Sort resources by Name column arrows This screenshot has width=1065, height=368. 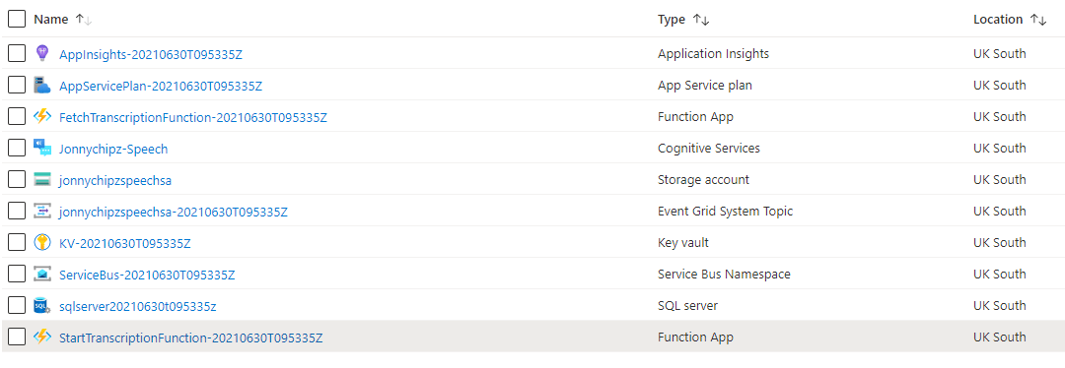click(x=84, y=20)
